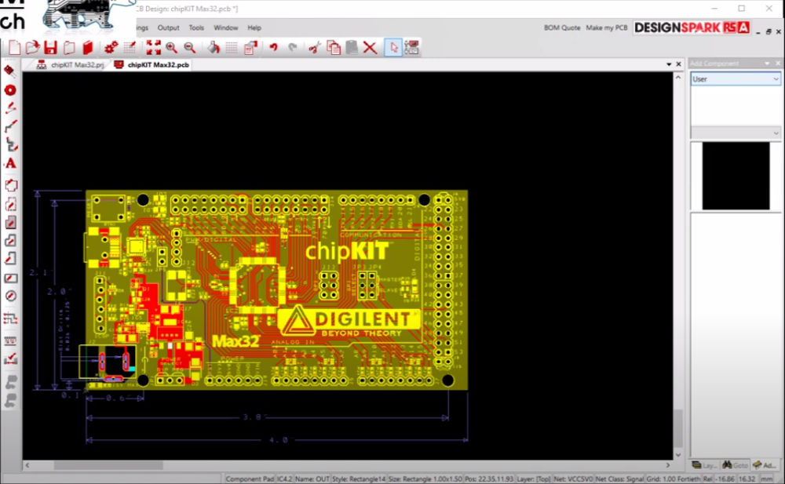Toggle the component bin icon after the arrow
The image size is (785, 484).
coord(411,48)
